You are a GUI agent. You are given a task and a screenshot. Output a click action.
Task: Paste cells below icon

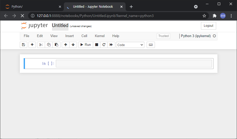56,45
